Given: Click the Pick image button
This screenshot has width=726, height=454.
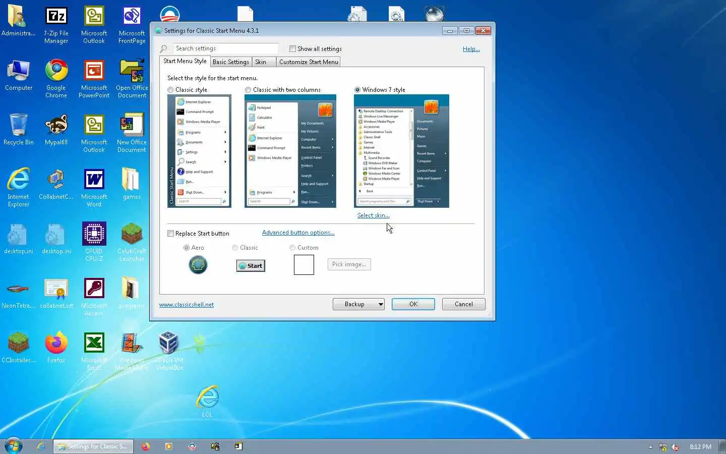Looking at the screenshot, I should pos(349,264).
